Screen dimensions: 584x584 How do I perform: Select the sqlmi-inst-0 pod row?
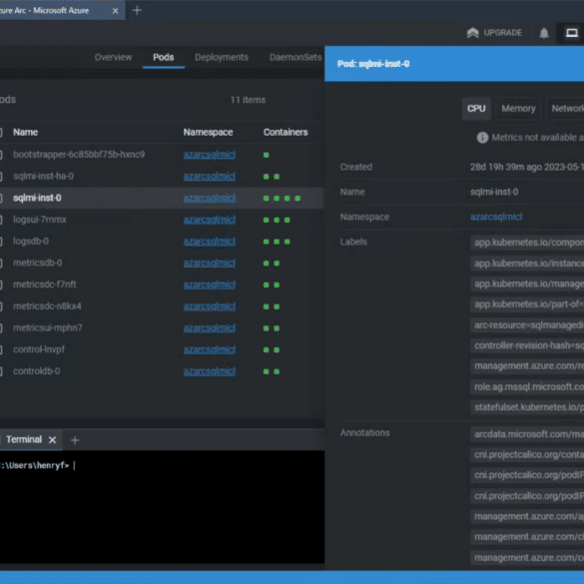(x=162, y=198)
